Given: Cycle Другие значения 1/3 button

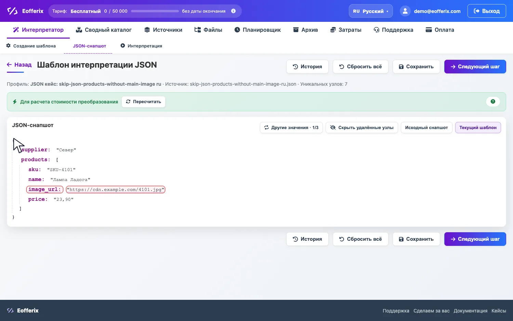Looking at the screenshot, I should click(291, 128).
